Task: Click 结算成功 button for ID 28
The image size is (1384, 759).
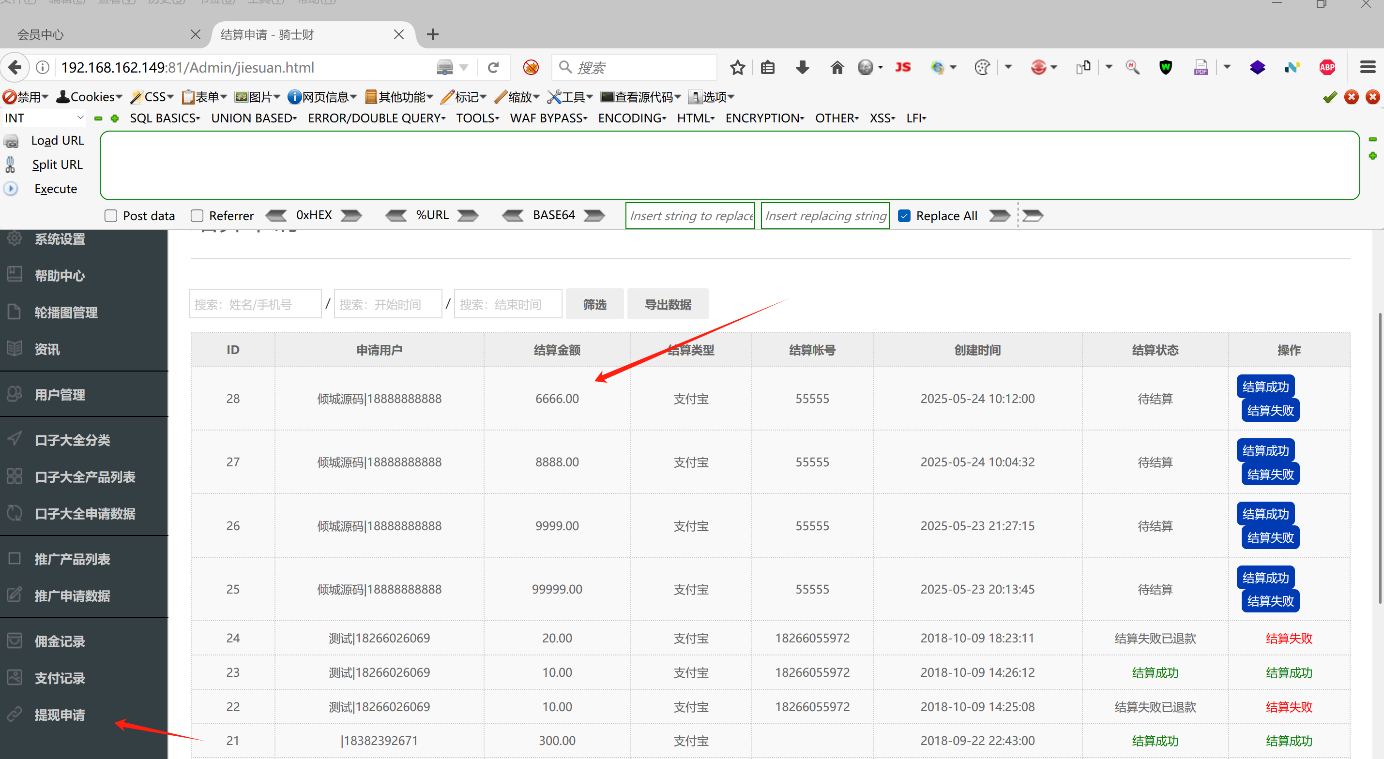Action: click(1265, 387)
